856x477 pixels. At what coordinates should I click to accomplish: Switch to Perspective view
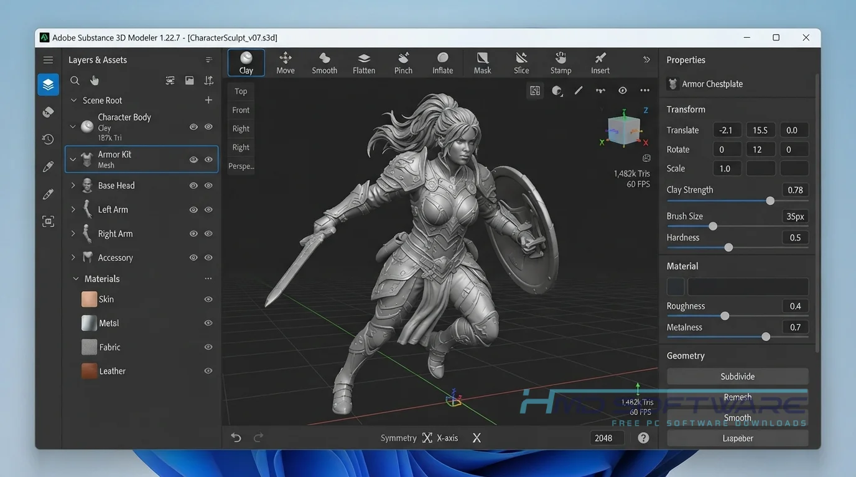click(241, 166)
